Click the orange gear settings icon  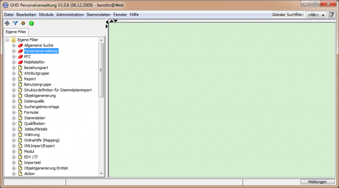[23, 23]
